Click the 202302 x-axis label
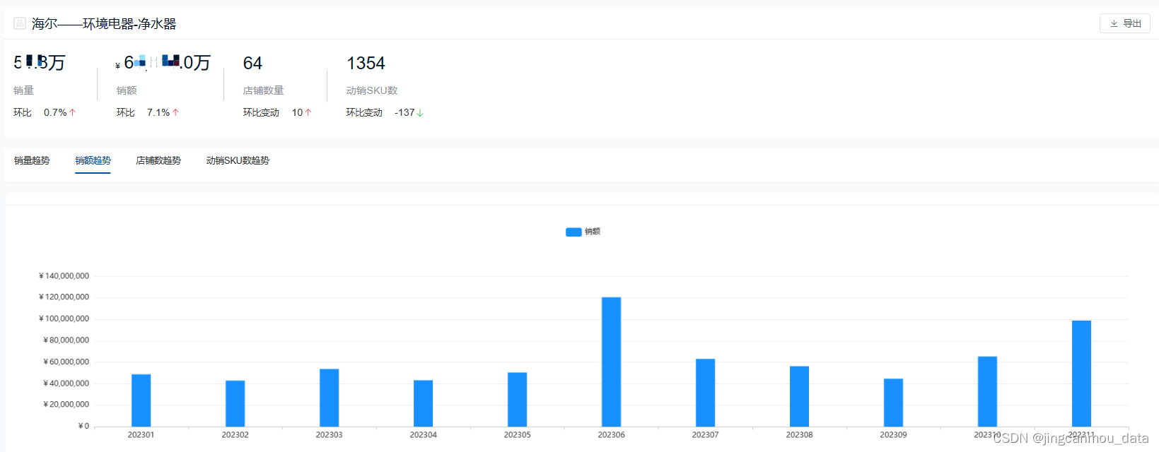This screenshot has height=452, width=1159. click(x=235, y=435)
